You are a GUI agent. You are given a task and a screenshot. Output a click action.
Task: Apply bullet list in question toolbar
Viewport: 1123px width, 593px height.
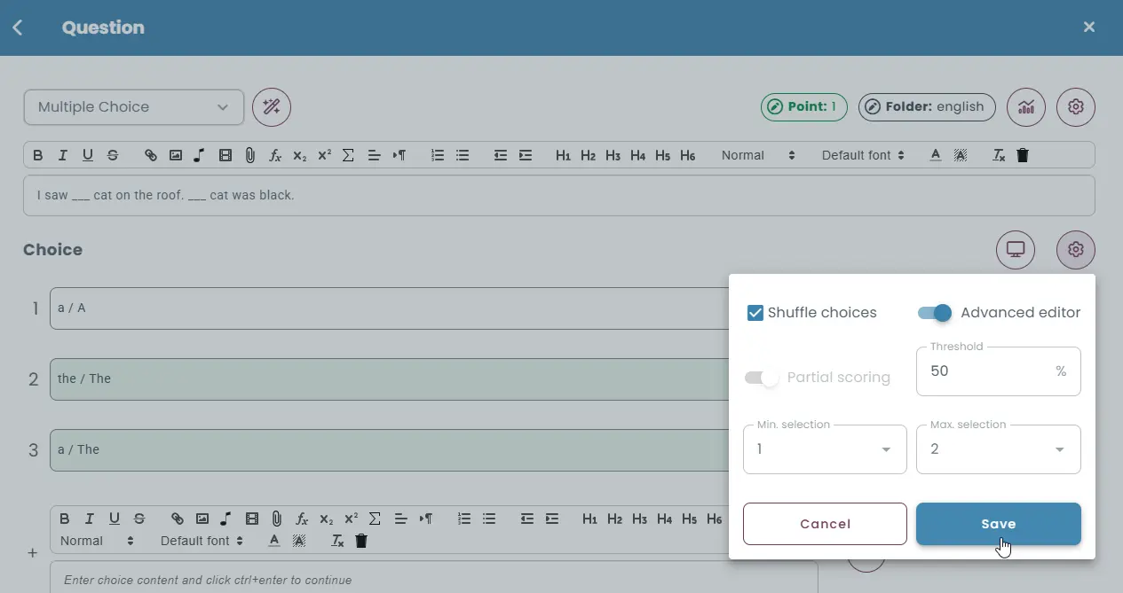pos(463,155)
